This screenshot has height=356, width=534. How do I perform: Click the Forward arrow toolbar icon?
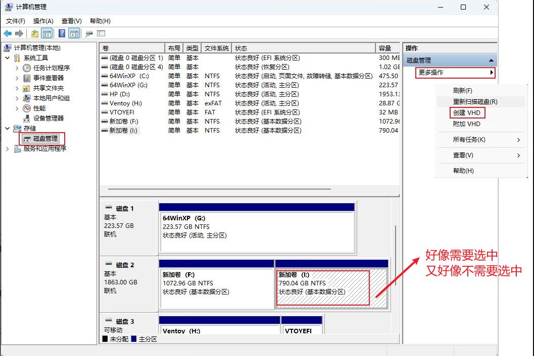(19, 33)
